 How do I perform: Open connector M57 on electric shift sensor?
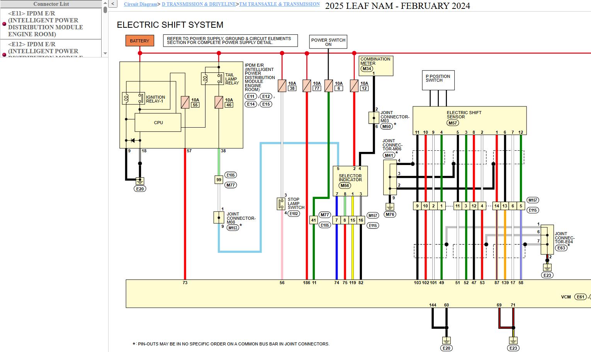(x=453, y=123)
